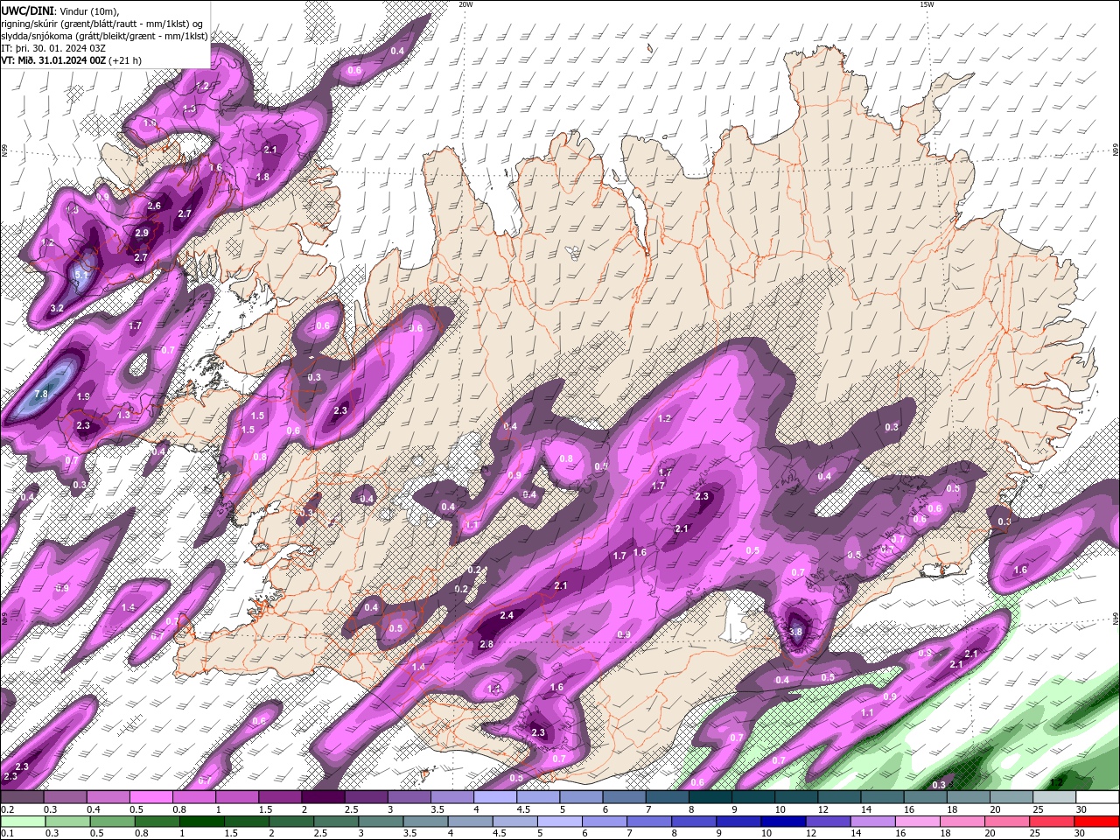
Task: Select the bright magenta-pink 0.5 swatch in snow legend
Action: point(150,797)
